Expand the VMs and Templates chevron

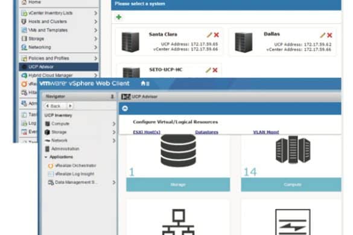[x=95, y=30]
